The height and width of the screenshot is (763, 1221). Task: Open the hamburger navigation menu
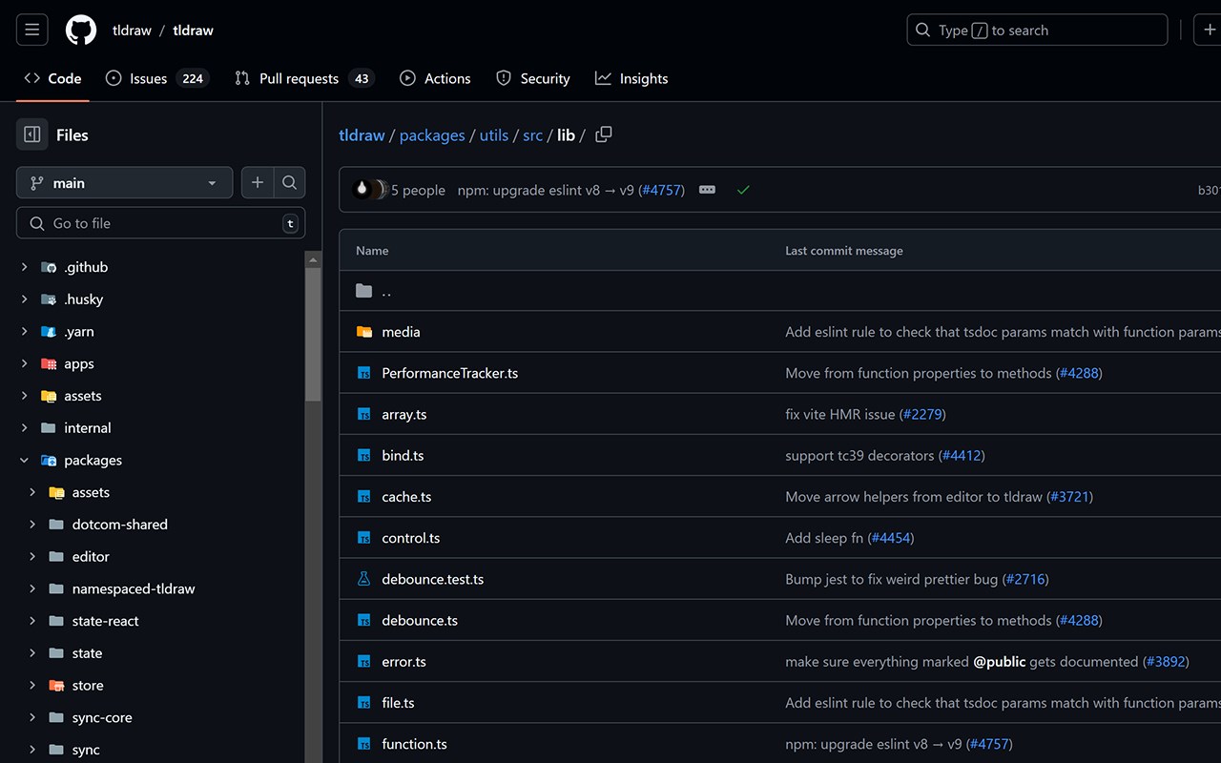31,31
